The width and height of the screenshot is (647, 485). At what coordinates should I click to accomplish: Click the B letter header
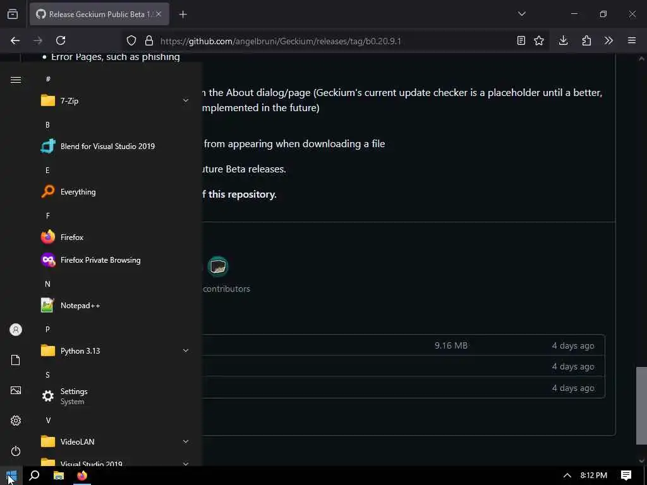point(47,124)
